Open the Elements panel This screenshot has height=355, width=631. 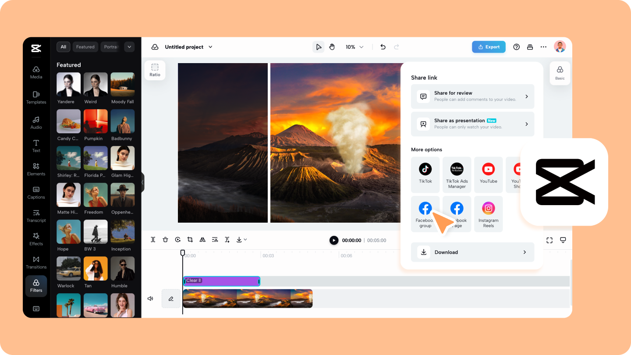click(36, 169)
